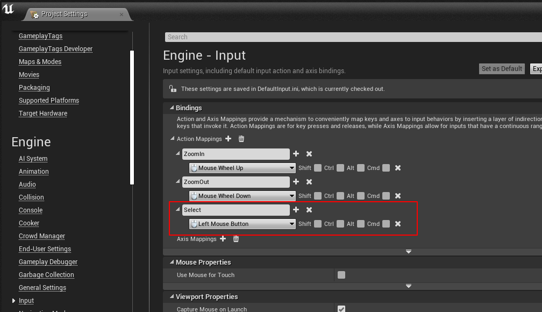Open Packaging settings
542x312 pixels.
34,88
